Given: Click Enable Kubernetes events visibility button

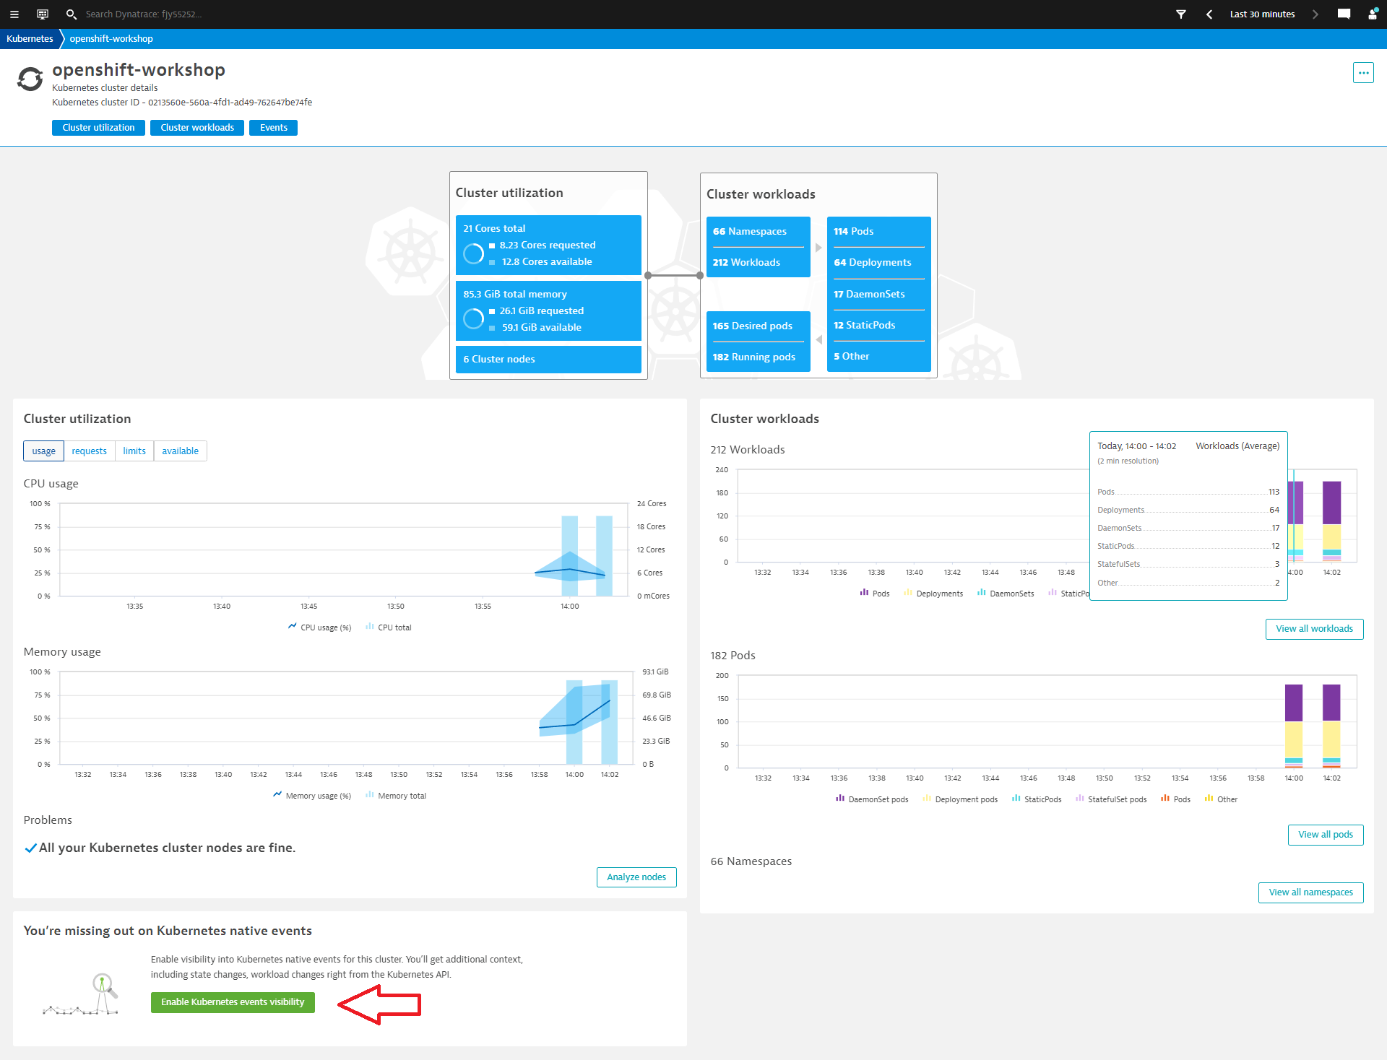Looking at the screenshot, I should pos(233,1002).
